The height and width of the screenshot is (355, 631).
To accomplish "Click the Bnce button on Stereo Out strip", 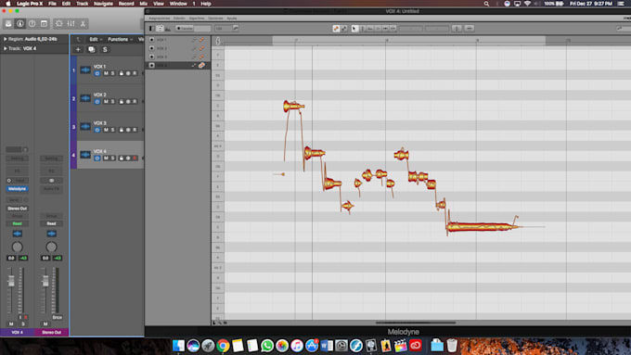I will 58,317.
